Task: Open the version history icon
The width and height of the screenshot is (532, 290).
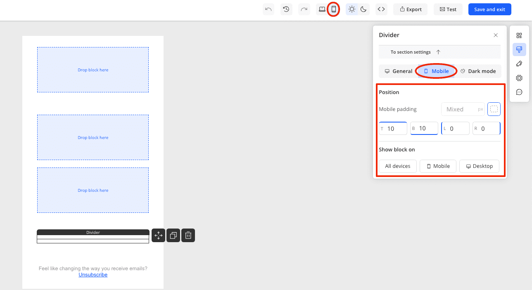Action: (x=286, y=9)
